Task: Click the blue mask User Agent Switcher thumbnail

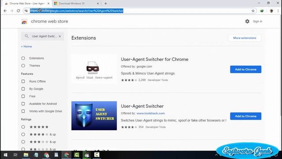Action: coord(94,116)
